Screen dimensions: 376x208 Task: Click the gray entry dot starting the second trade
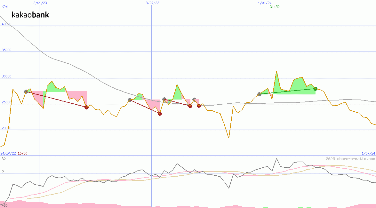click(x=130, y=100)
